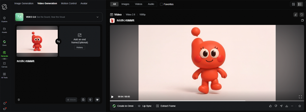The image size is (306, 112).
Task: Switch to grid view layout
Action: pos(293,4)
